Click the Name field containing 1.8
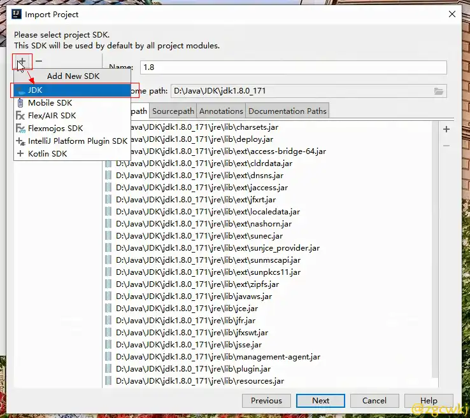Screen dimensions: 470x418 click(294, 67)
